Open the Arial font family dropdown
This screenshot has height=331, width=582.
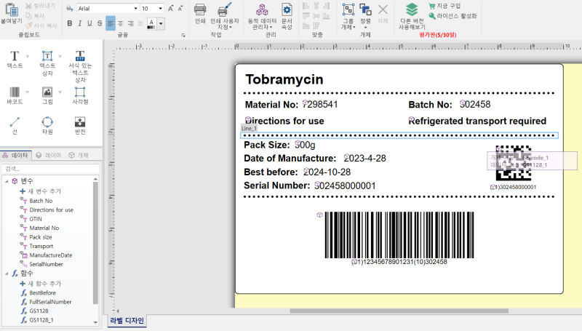tap(135, 8)
